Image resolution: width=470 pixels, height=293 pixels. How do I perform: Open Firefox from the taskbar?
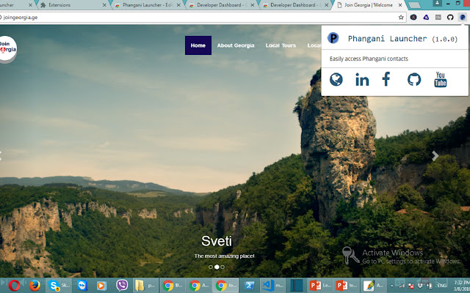(35, 286)
